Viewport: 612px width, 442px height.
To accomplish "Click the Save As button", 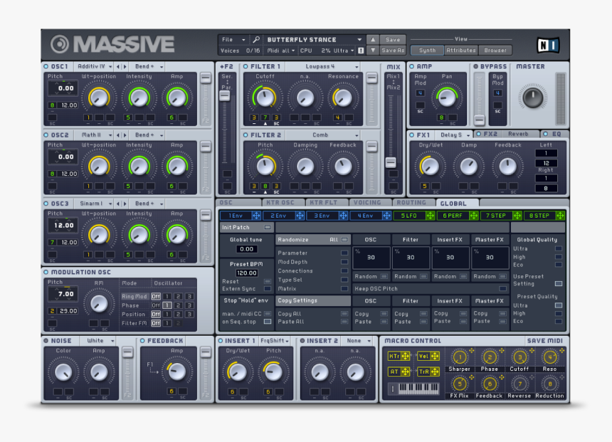I will (x=393, y=51).
